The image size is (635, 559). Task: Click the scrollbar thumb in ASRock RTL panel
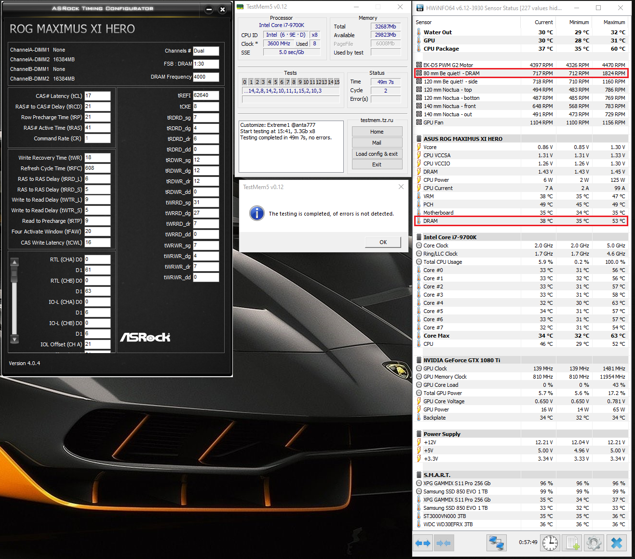point(14,274)
